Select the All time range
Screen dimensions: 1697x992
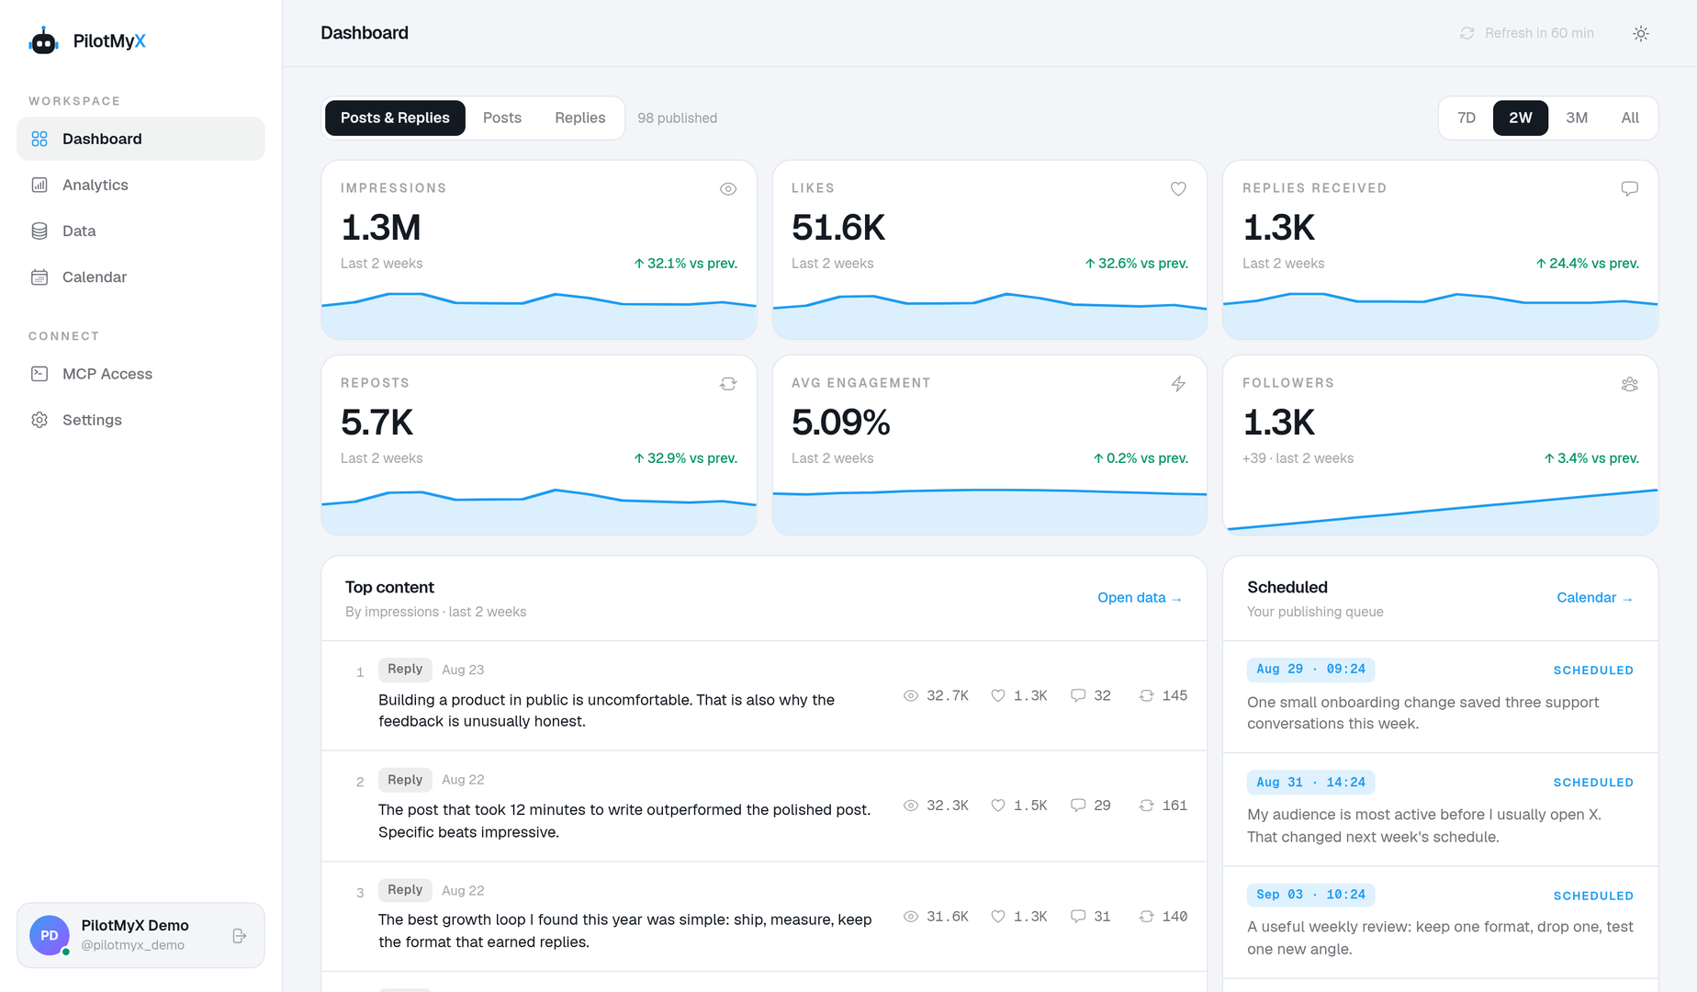pyautogui.click(x=1630, y=118)
